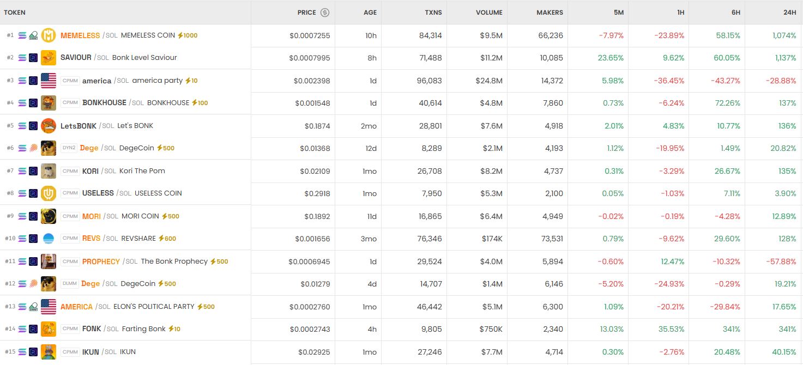803x365 pixels.
Task: Click the LetsBONK token logo
Action: tap(49, 126)
